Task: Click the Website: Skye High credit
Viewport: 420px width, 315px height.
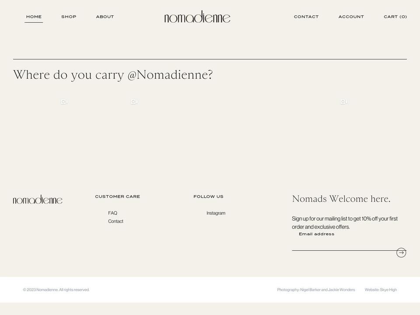Action: click(381, 290)
